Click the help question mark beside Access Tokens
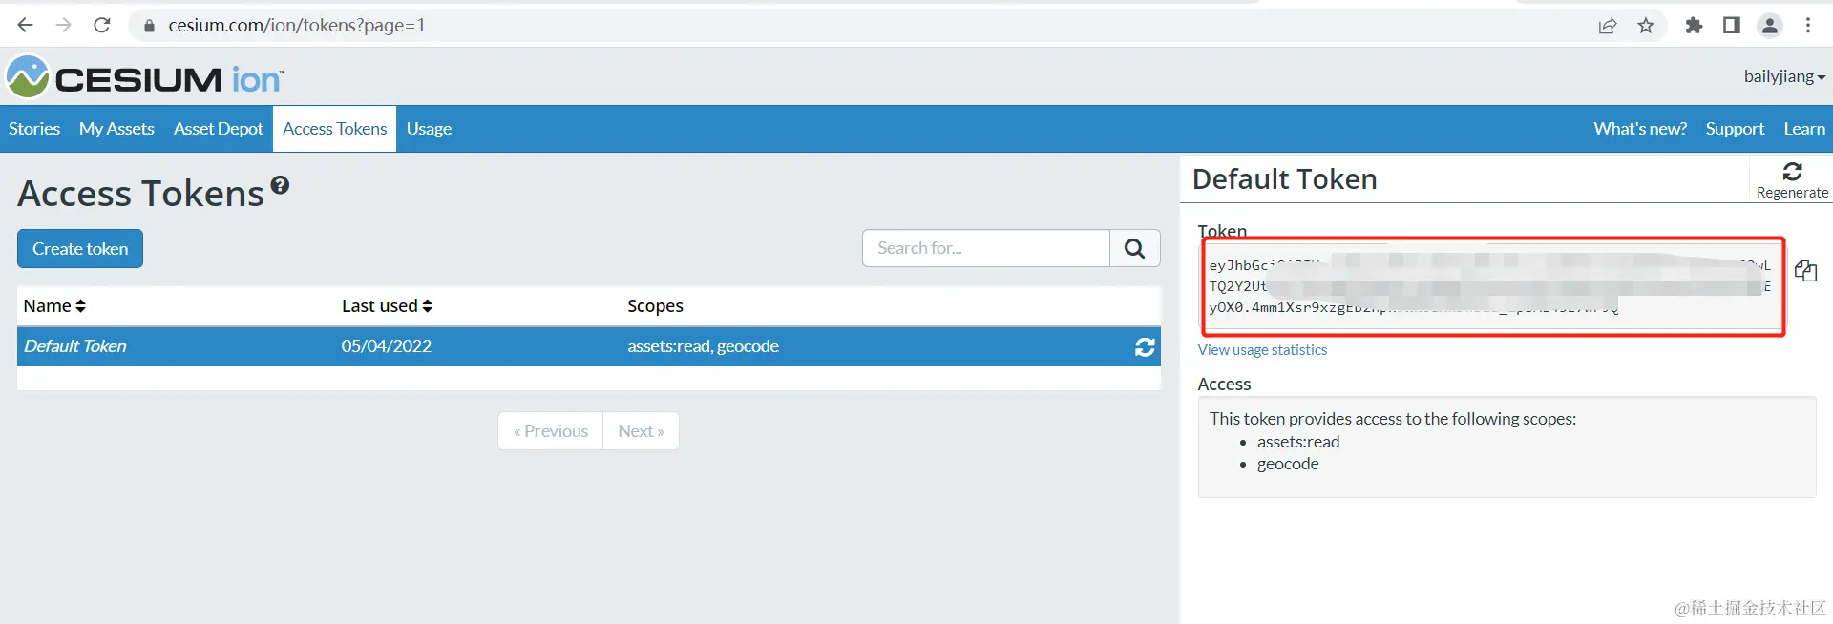The height and width of the screenshot is (624, 1833). coord(280,185)
